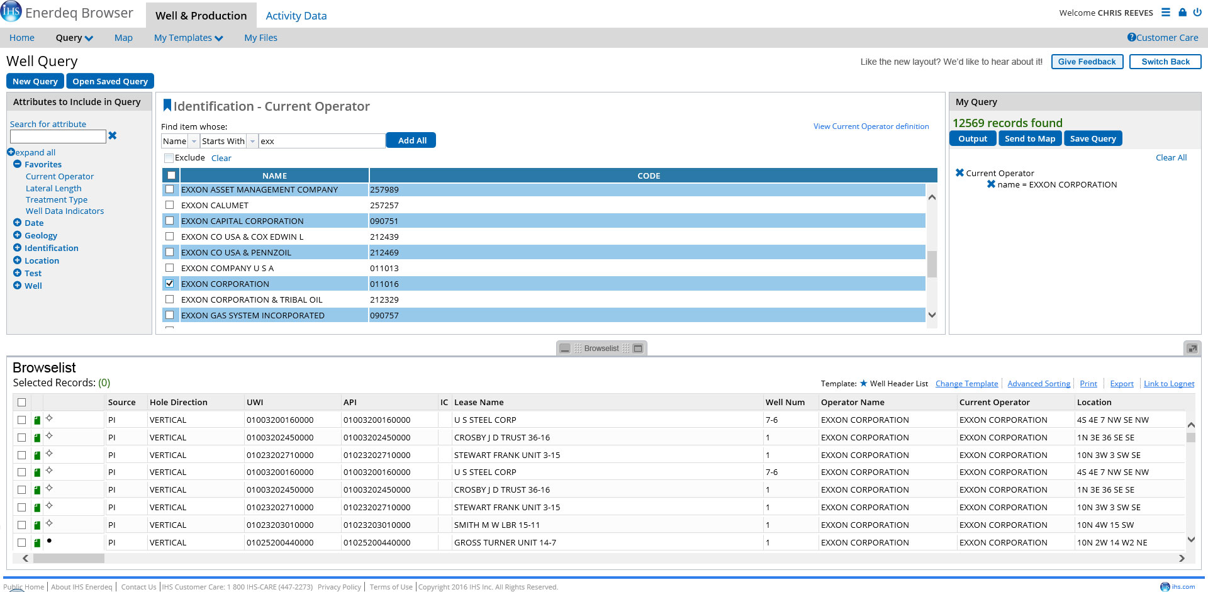Check EXXON CAPITAL CORPORATION operator

click(169, 221)
